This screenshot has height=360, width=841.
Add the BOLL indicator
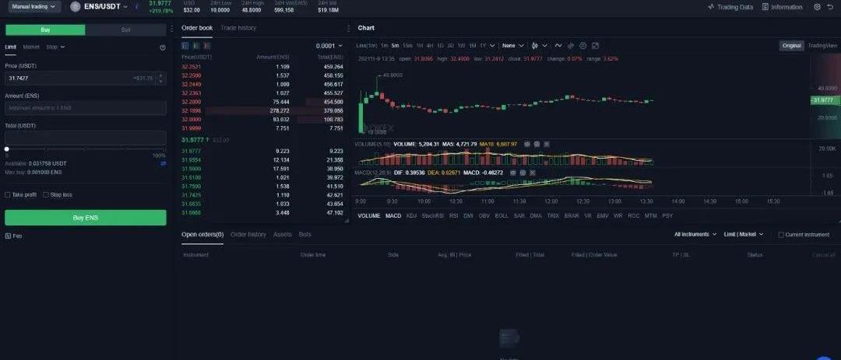[x=501, y=216]
